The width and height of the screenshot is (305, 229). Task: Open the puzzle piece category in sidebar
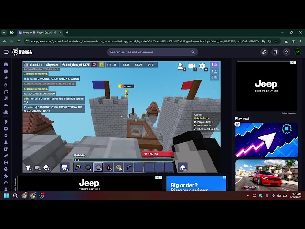tap(6, 176)
